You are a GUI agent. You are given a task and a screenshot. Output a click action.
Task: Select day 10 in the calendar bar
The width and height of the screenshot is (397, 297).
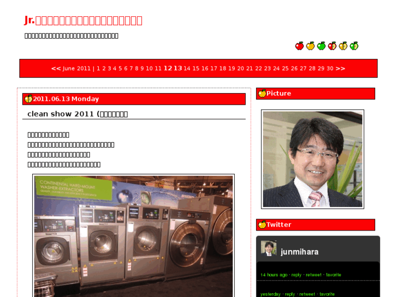(150, 69)
